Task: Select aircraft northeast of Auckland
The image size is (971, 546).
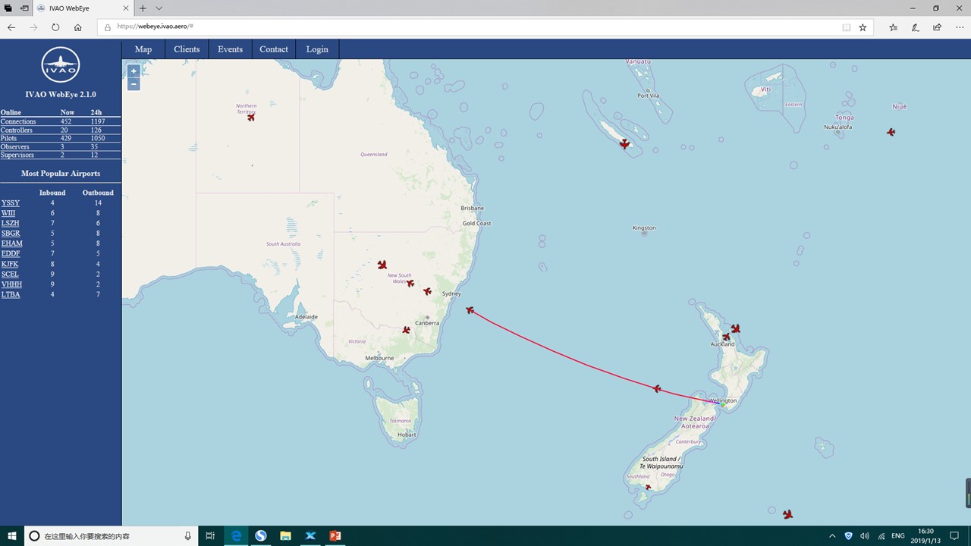Action: tap(735, 328)
